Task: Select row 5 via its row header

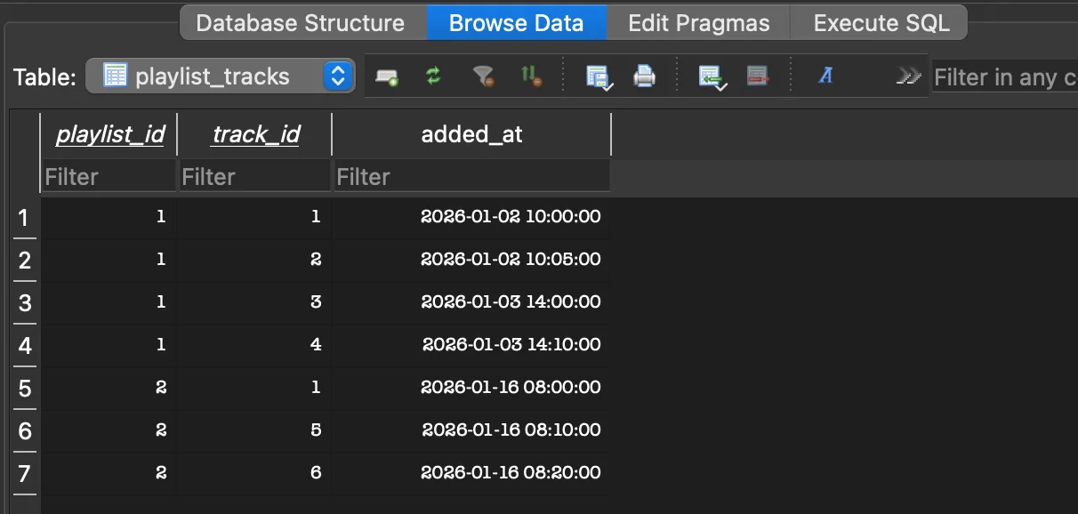Action: (x=24, y=389)
